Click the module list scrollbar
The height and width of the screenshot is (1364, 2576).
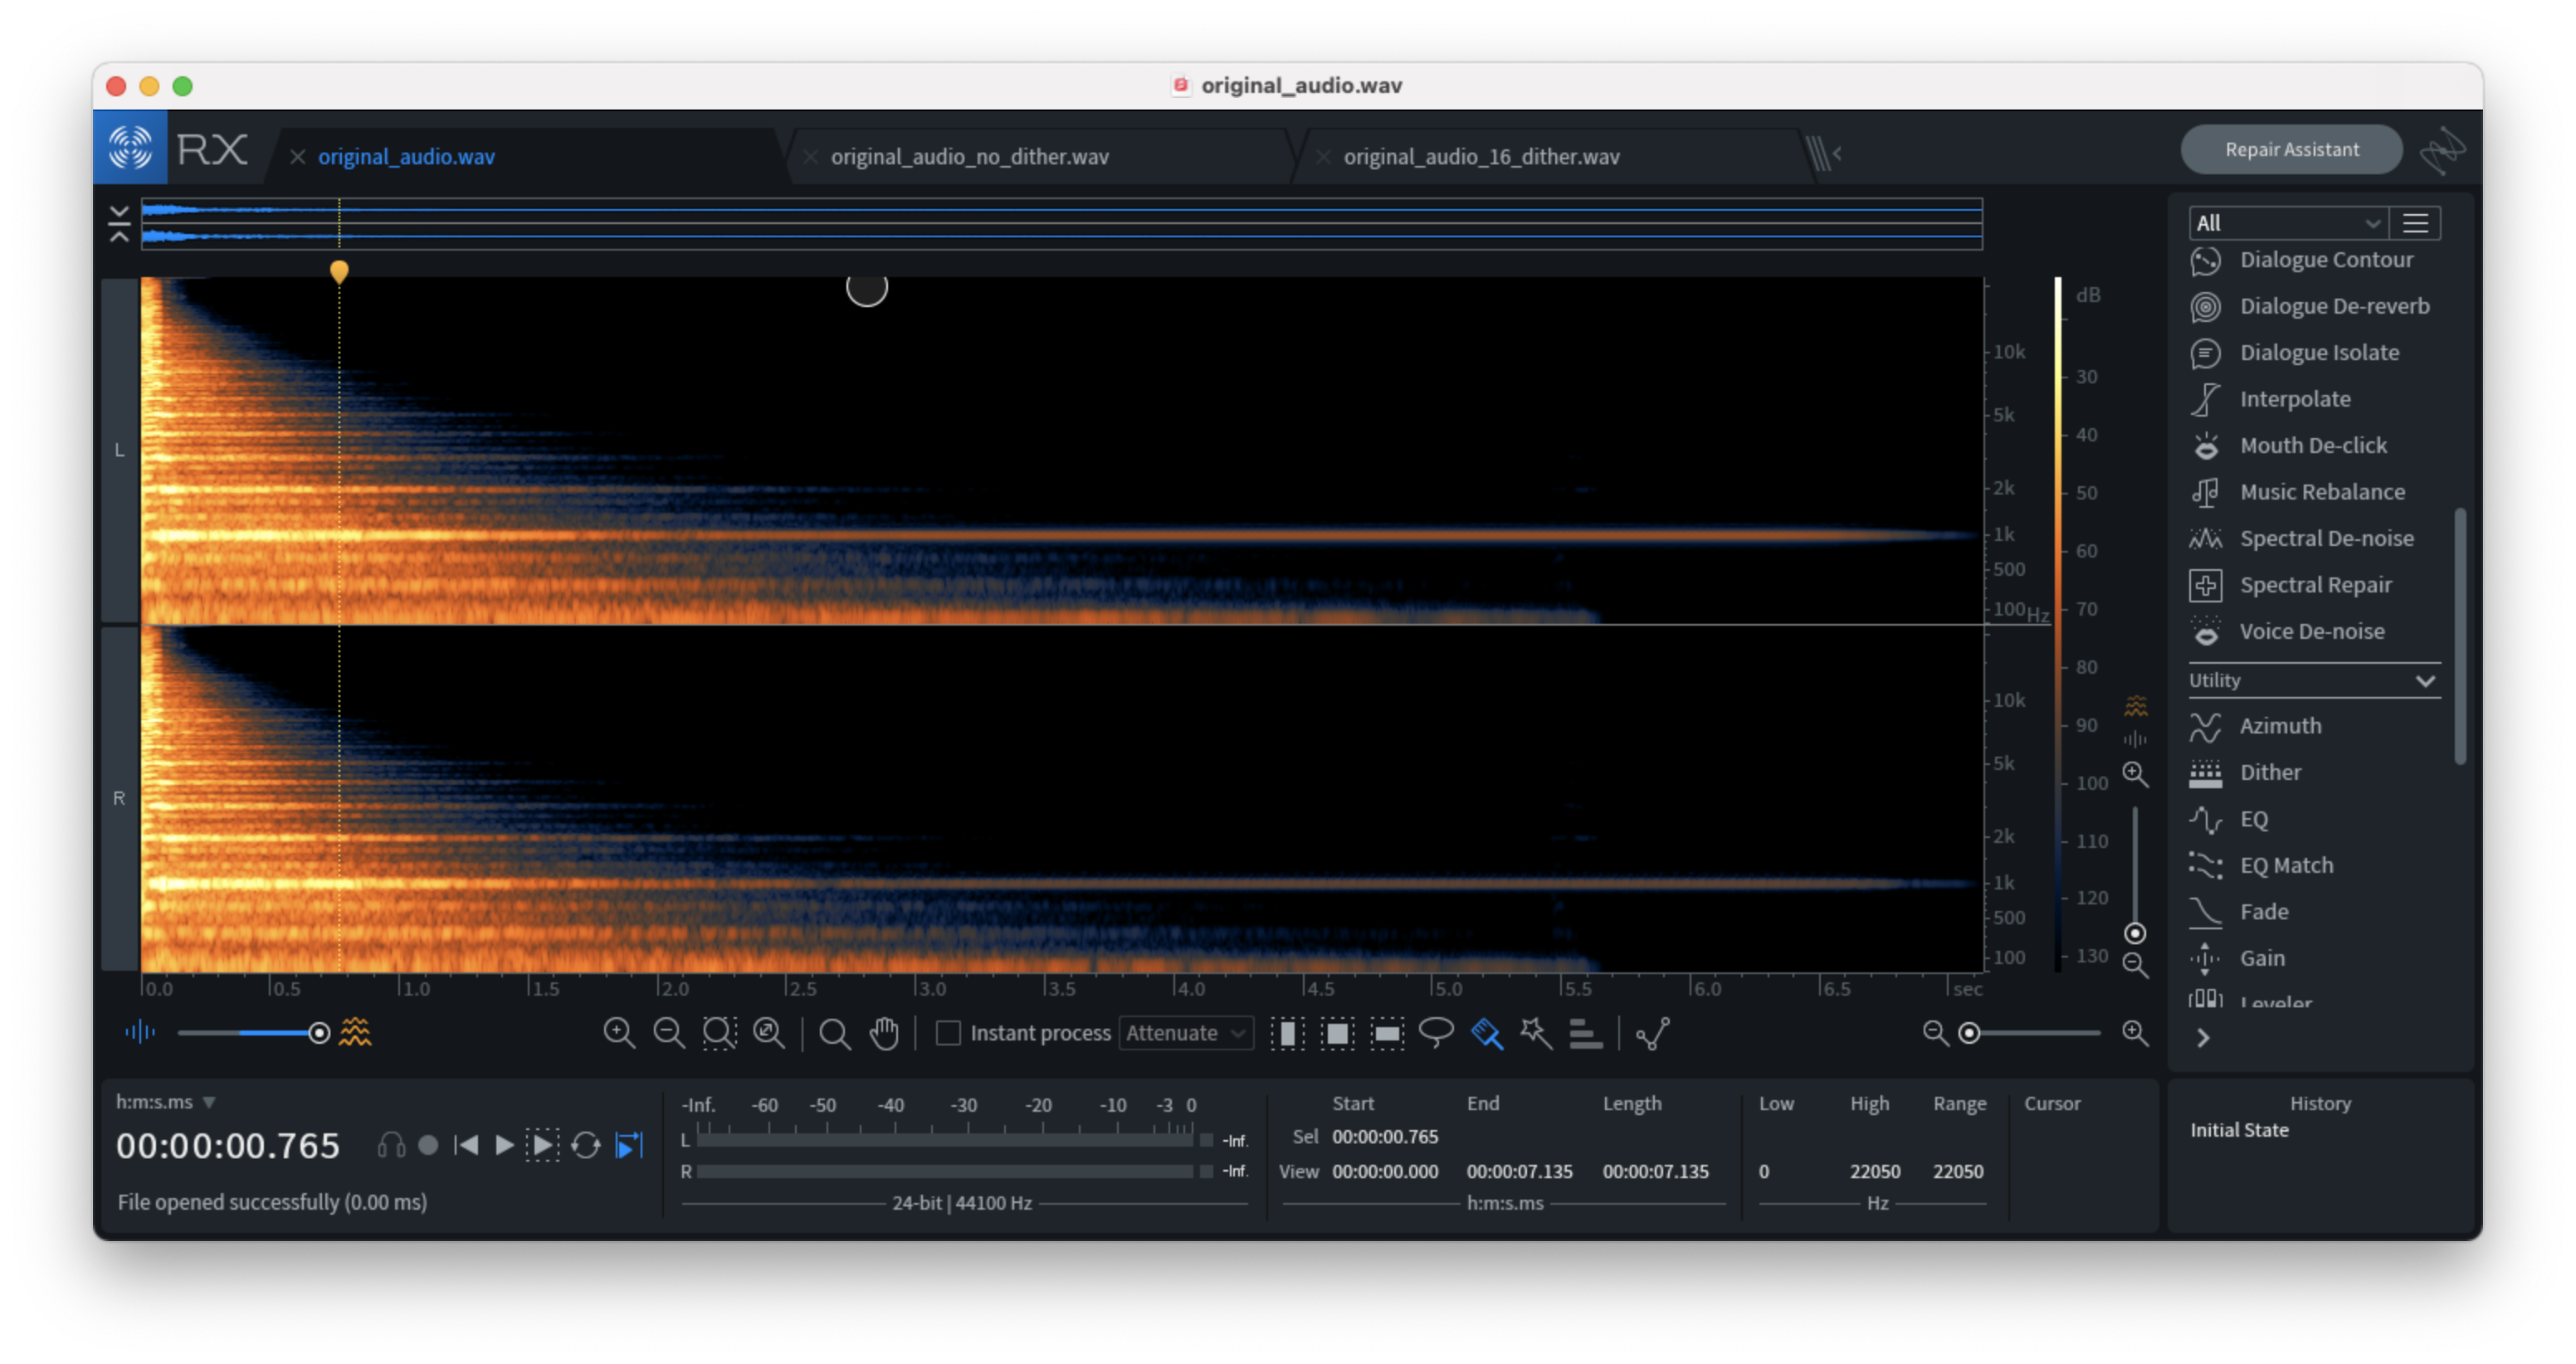[x=2459, y=636]
